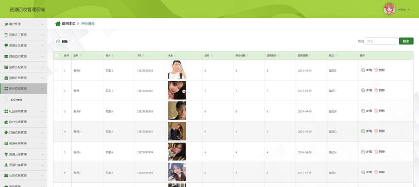Collapse 积分提现管理 using its chevron
419x187 pixels.
tap(42, 89)
